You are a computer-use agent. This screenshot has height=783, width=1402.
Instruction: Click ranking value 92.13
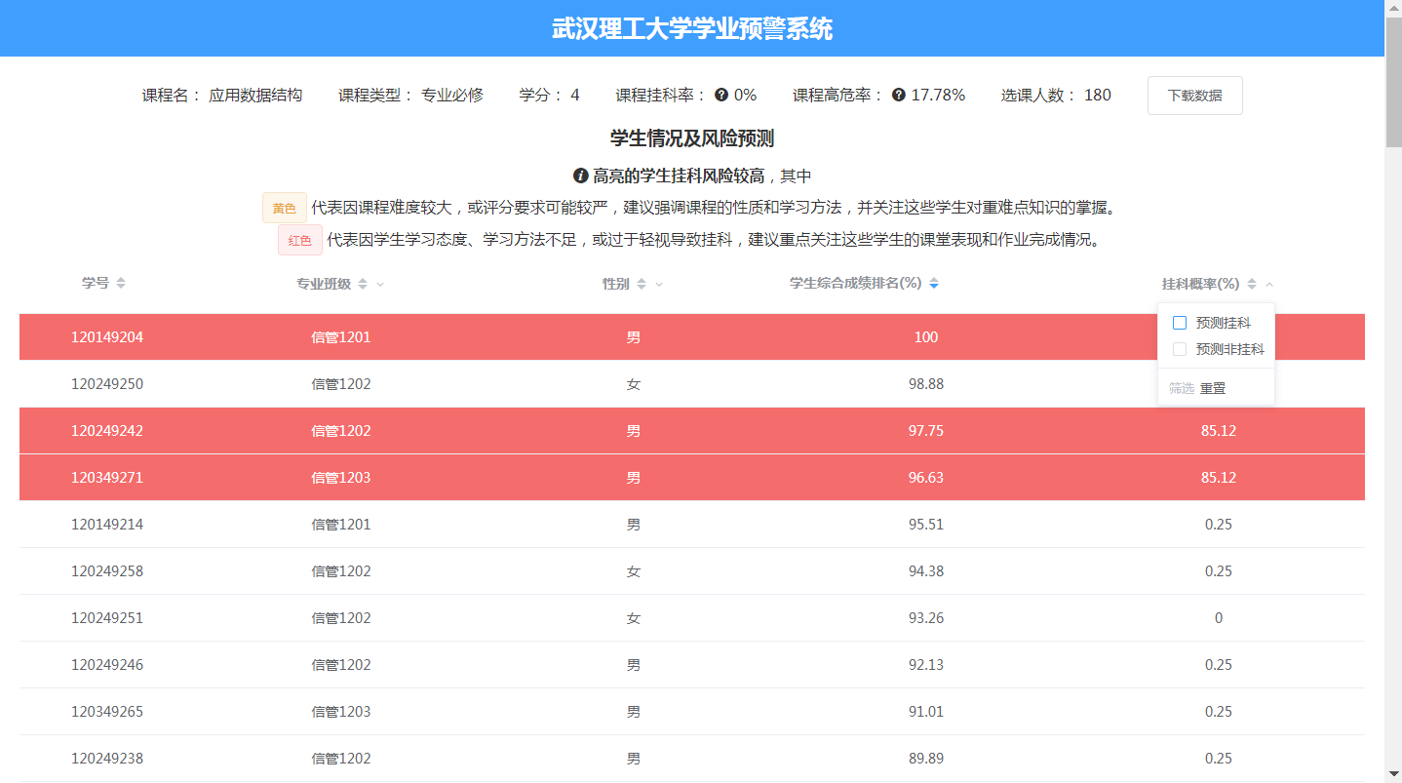click(926, 665)
